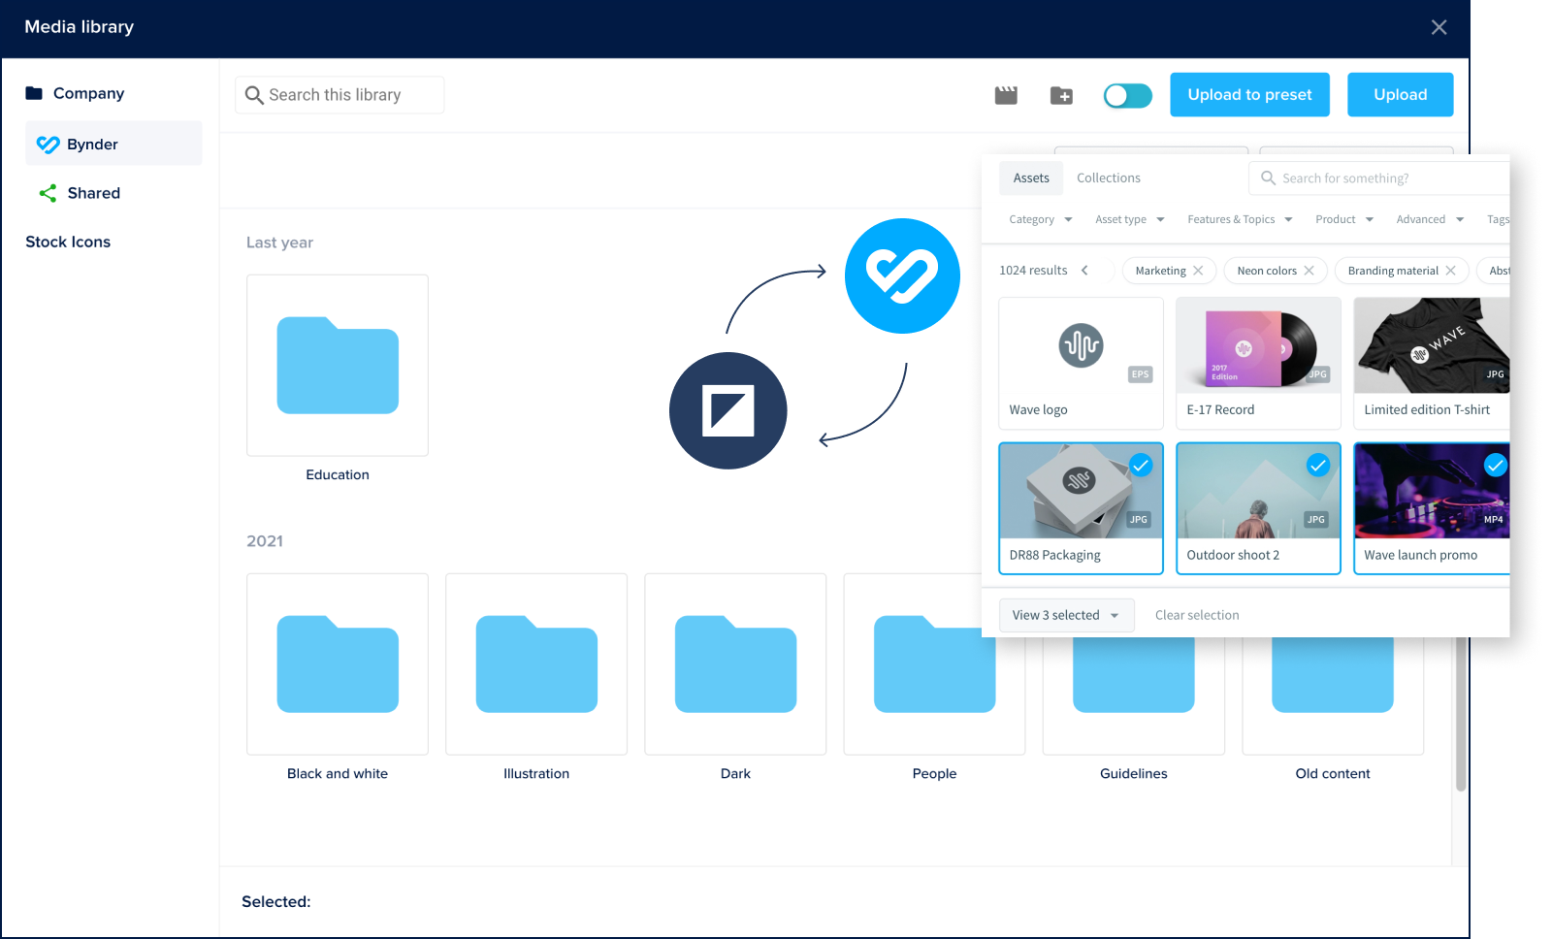Uncheck the Outdoor shoot 2 asset

pyautogui.click(x=1317, y=466)
